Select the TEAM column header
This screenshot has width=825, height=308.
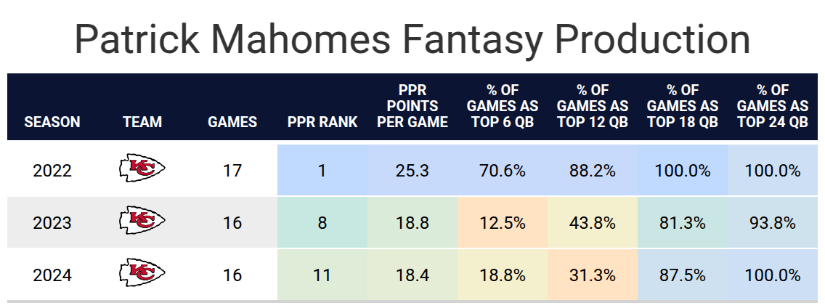[142, 122]
